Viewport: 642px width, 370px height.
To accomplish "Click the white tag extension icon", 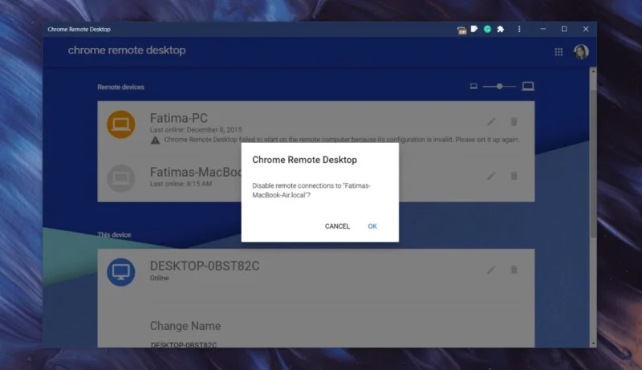I will pos(474,29).
